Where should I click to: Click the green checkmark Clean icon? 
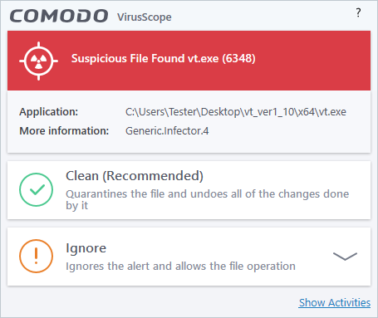[x=36, y=189]
